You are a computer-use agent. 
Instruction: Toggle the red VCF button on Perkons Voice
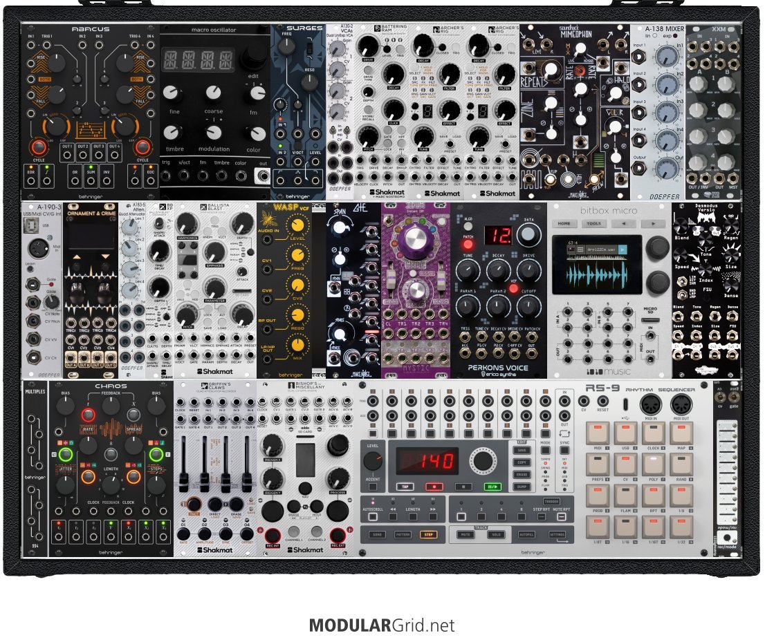514,288
